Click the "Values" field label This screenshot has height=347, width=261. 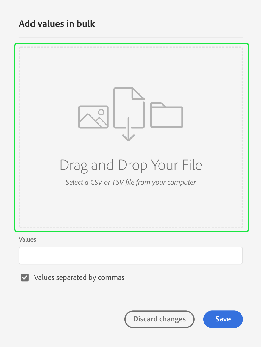coord(27,239)
